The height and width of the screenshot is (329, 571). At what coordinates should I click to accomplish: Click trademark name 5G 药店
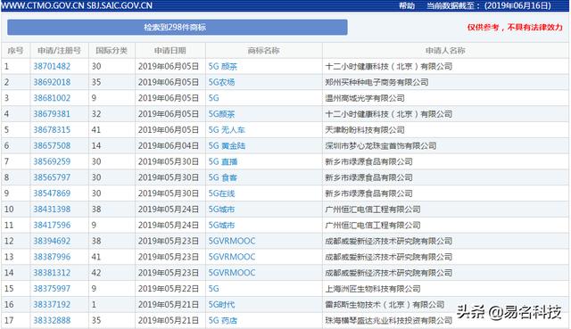pos(223,321)
